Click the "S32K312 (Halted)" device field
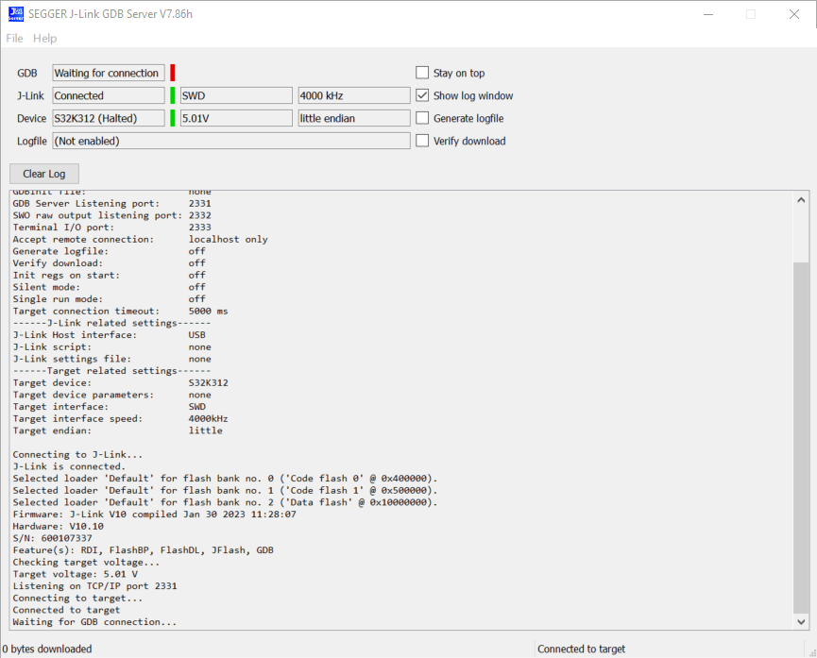 pos(108,117)
